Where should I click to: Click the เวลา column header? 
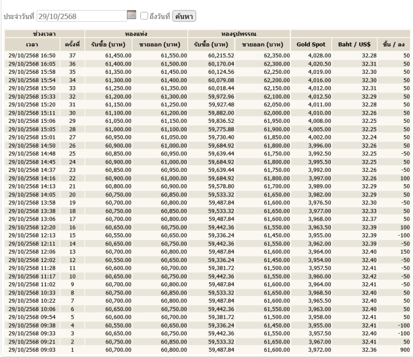32,44
